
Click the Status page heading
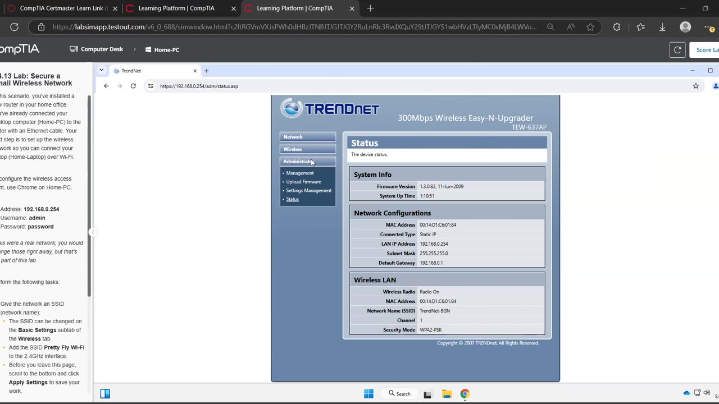coord(365,143)
